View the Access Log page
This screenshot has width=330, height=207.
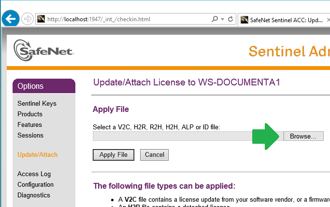tap(34, 174)
